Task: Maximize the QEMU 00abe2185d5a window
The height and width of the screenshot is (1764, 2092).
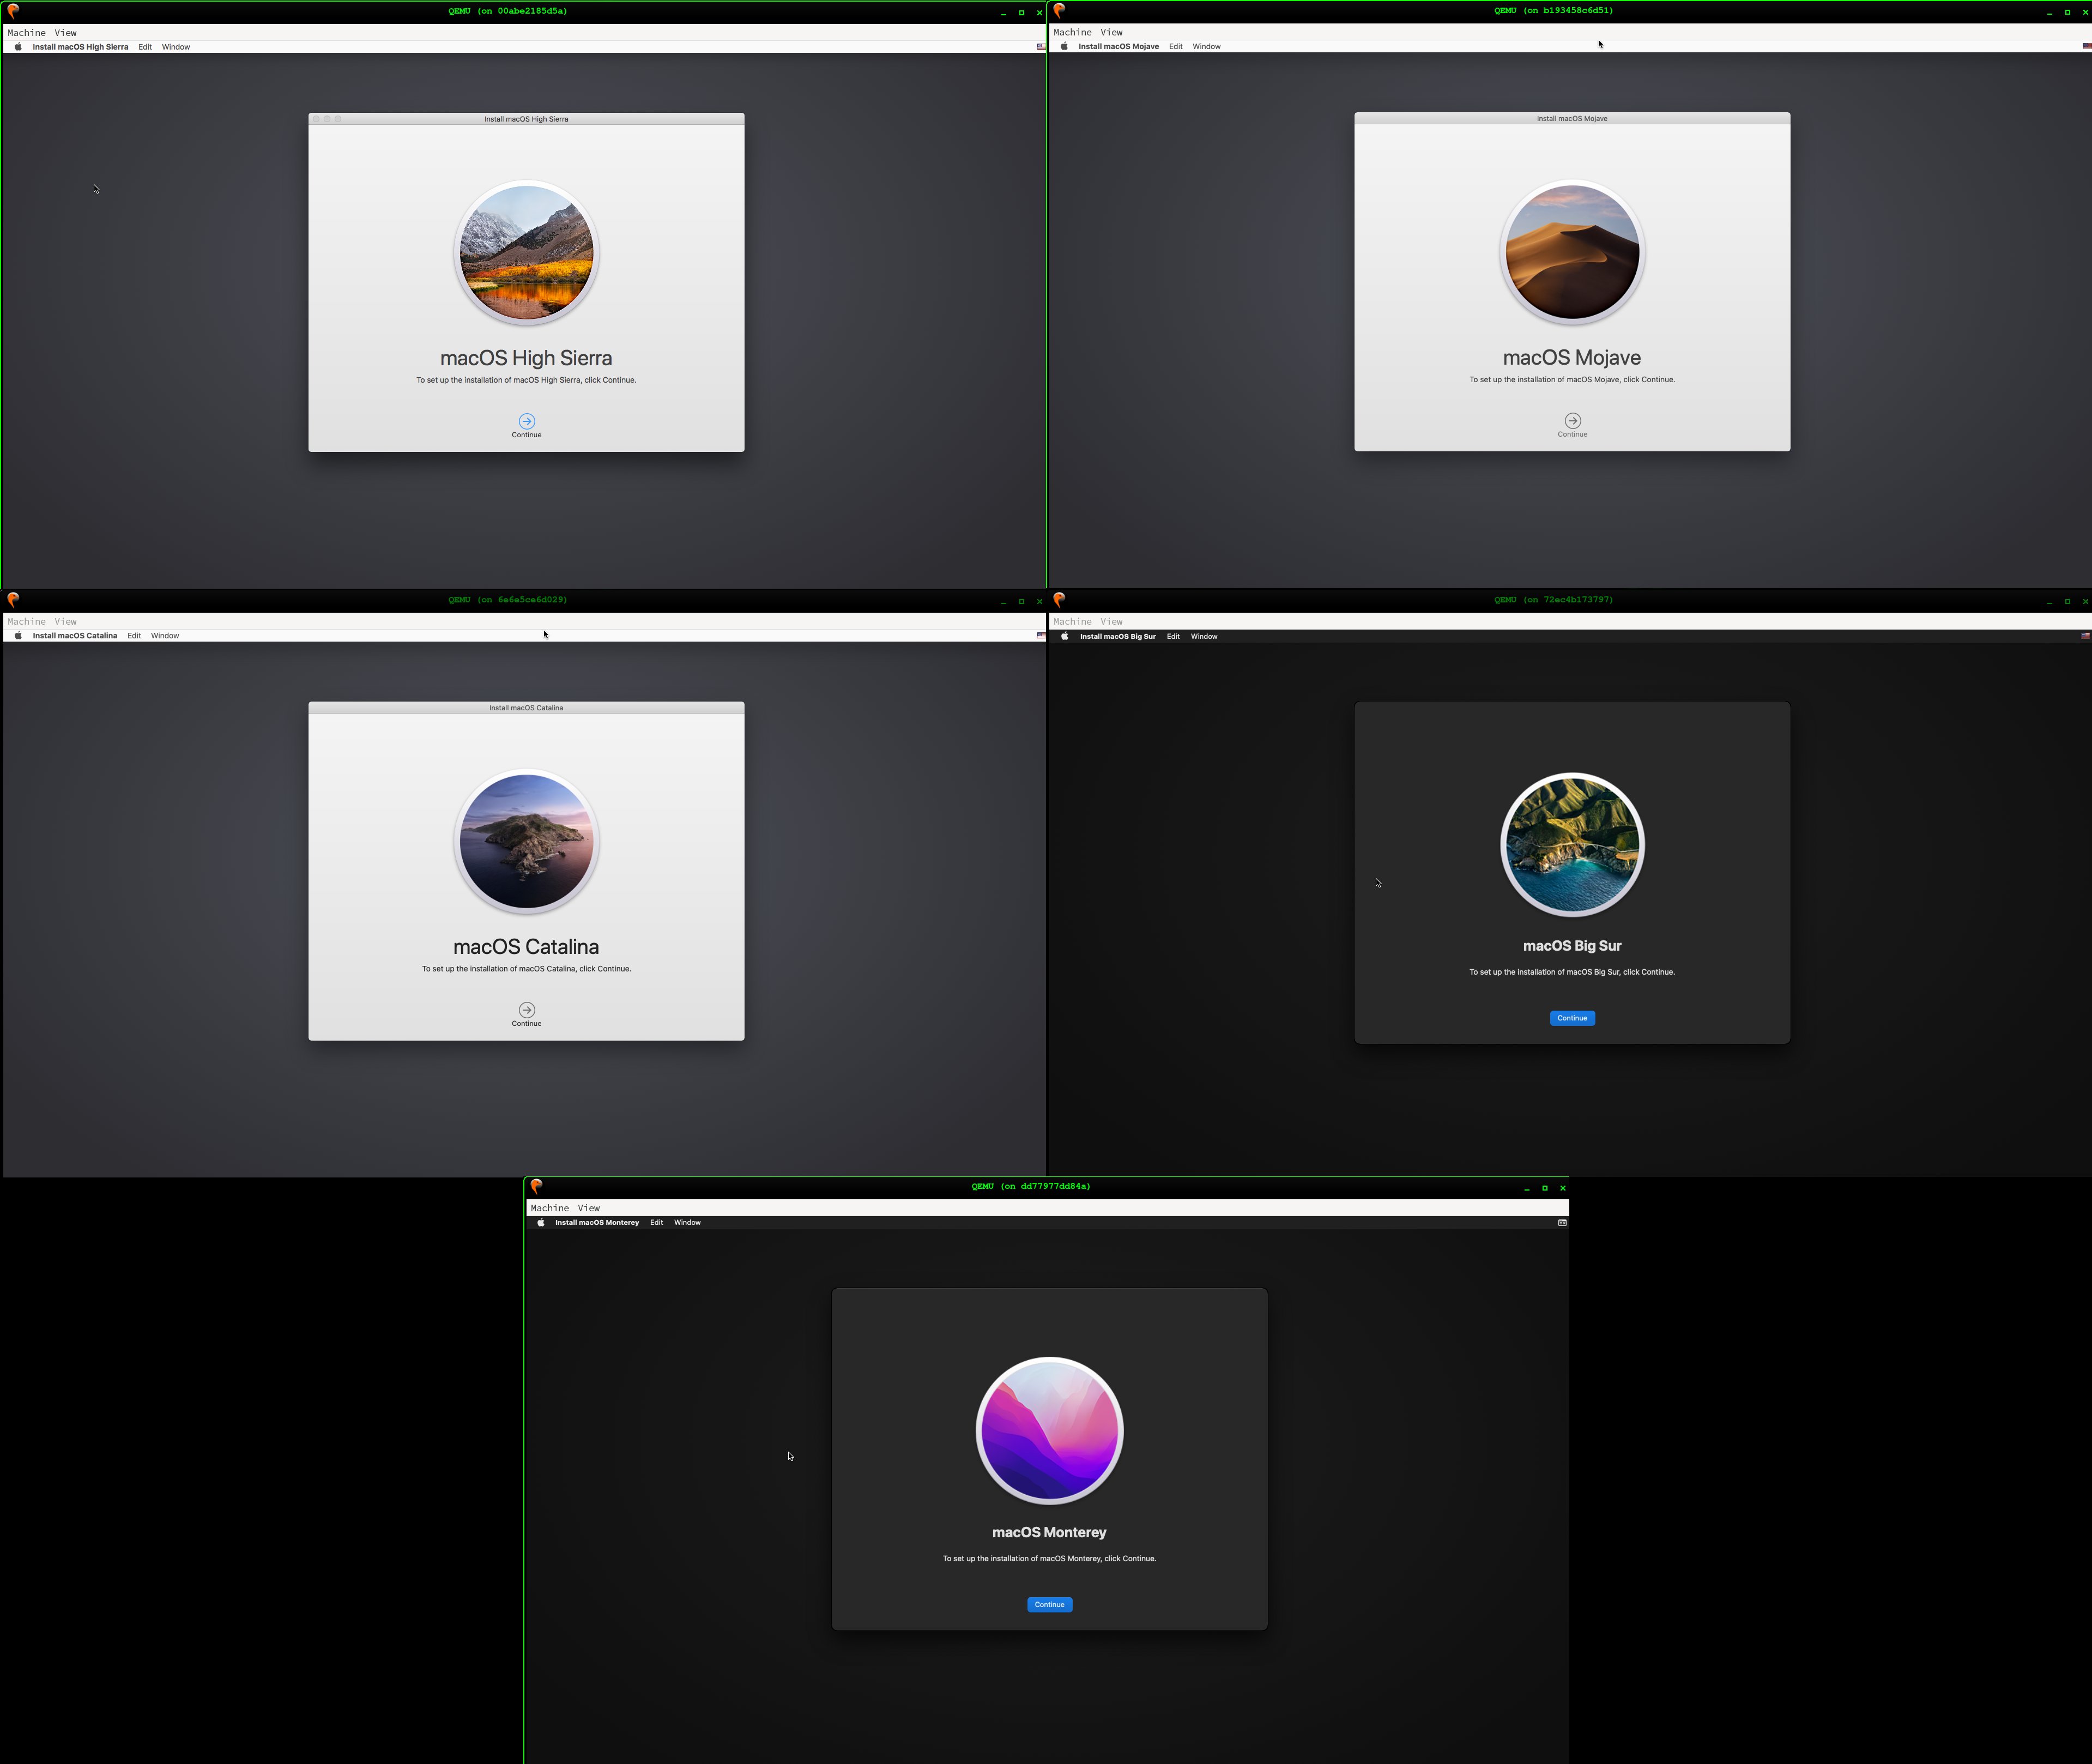Action: [x=1022, y=13]
